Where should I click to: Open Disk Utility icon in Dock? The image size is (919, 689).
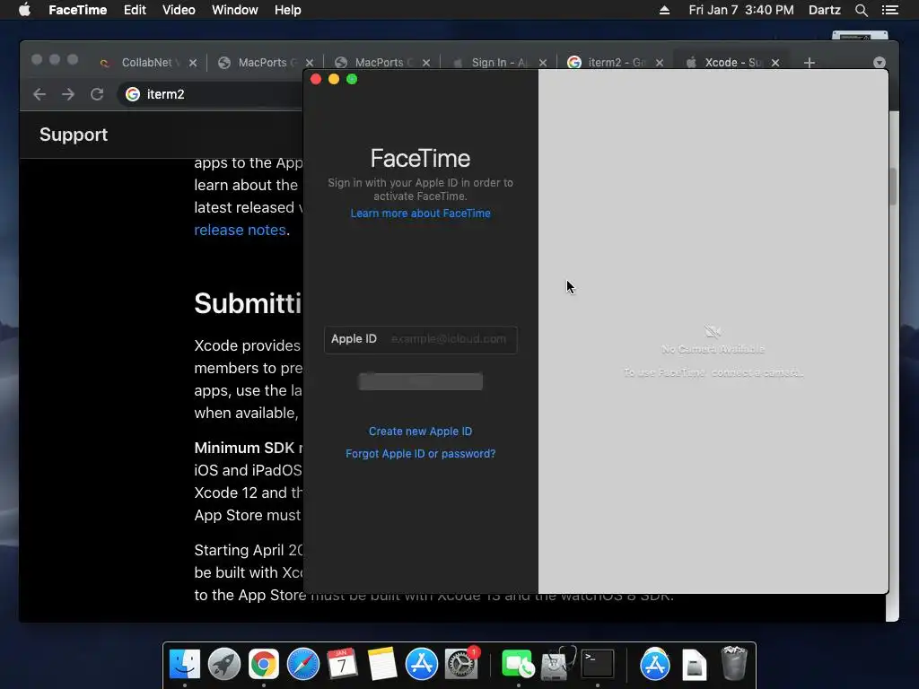pos(558,665)
